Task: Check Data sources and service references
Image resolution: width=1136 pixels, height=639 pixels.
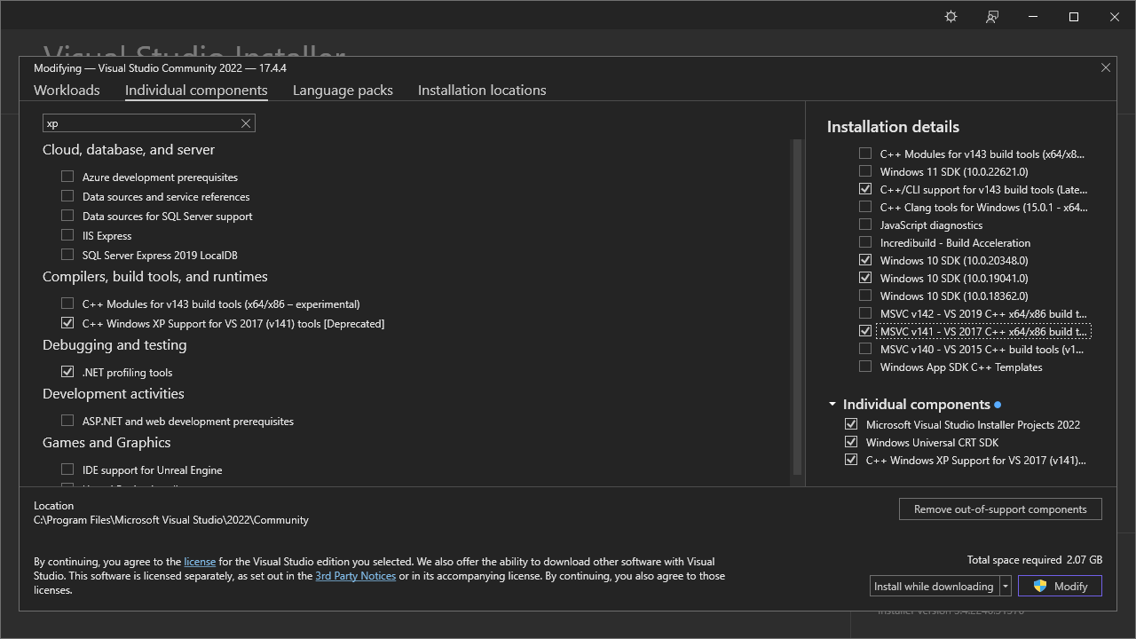Action: point(67,196)
